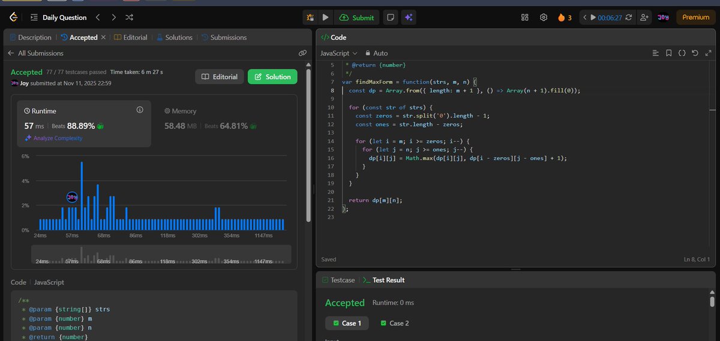Screen dimensions: 720x341
Task: Click the runtime distribution range slider strip
Action: pos(161,254)
